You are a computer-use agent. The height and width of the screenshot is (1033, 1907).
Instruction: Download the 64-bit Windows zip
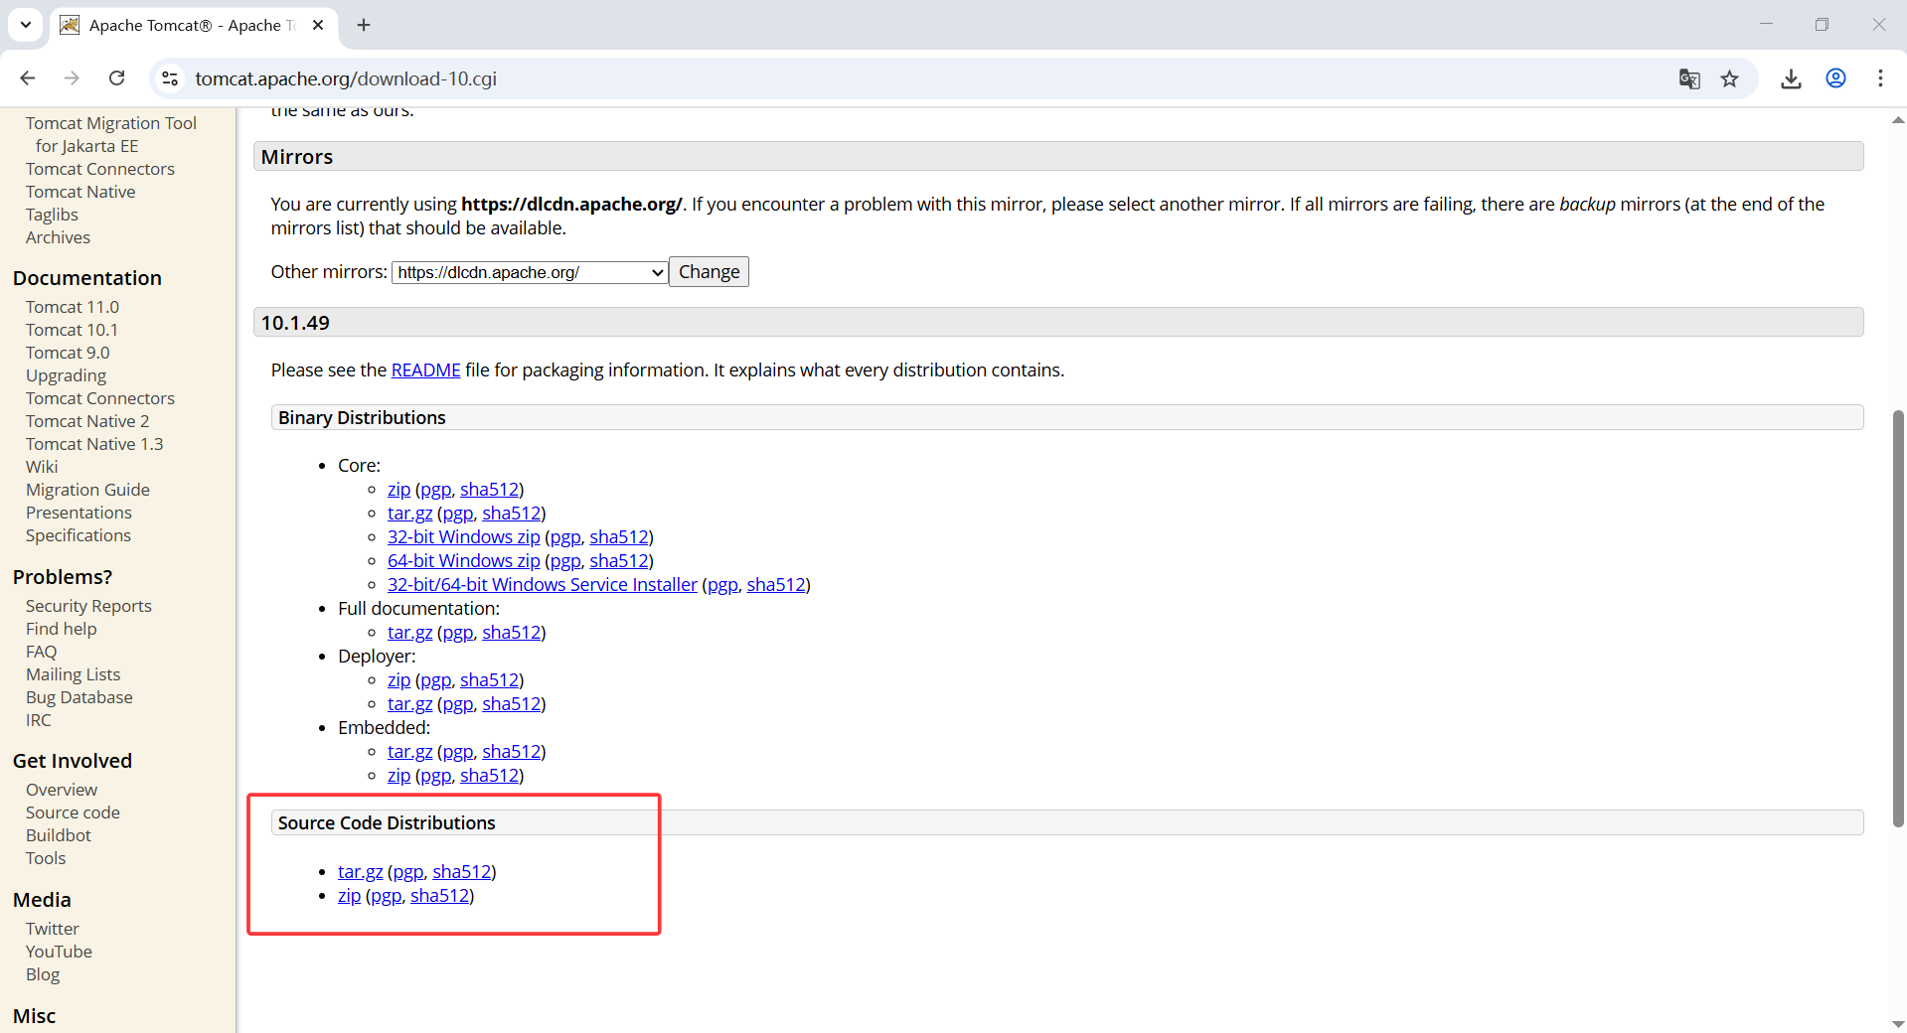(x=463, y=561)
